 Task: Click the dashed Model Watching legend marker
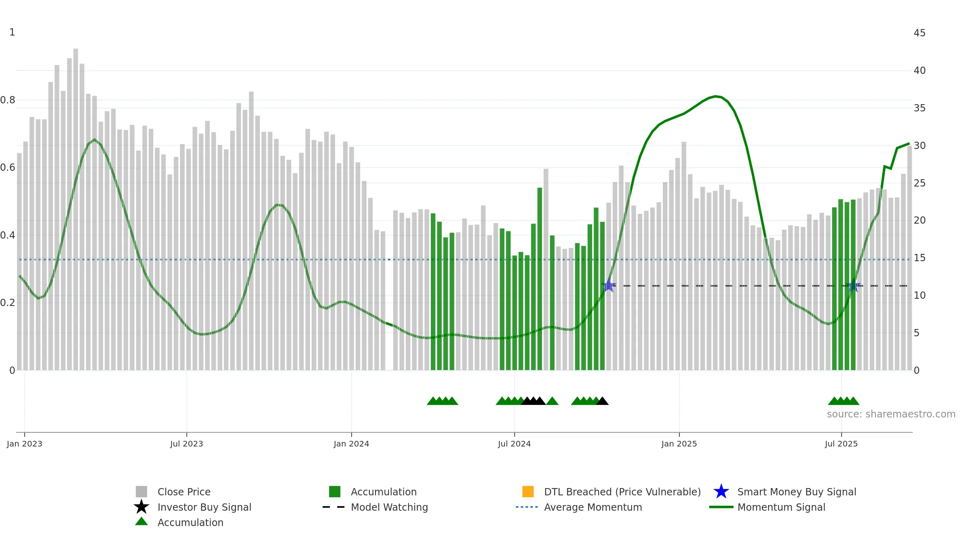(333, 507)
